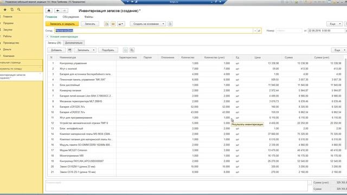Select row Блок дисплейный
This screenshot has width=347, height=195.
(196, 85)
